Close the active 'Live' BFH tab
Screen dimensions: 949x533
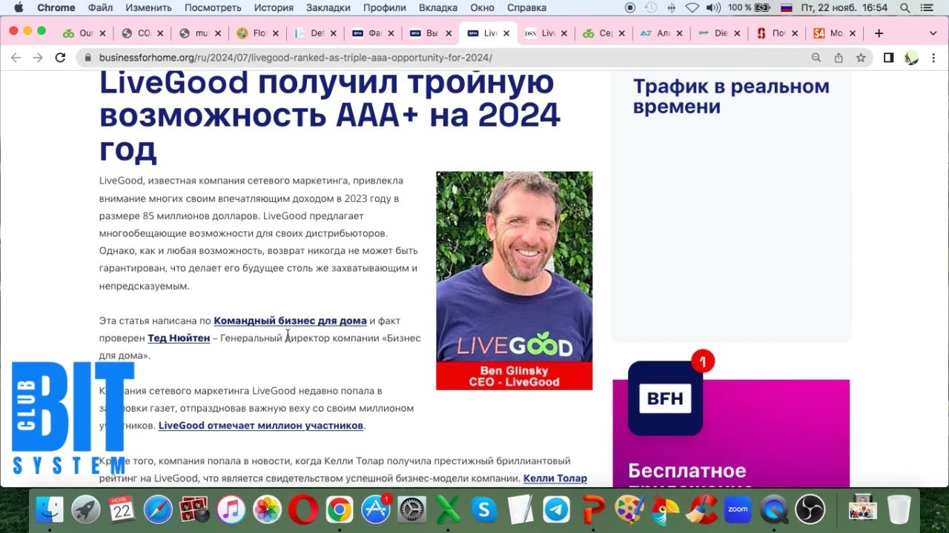click(506, 33)
